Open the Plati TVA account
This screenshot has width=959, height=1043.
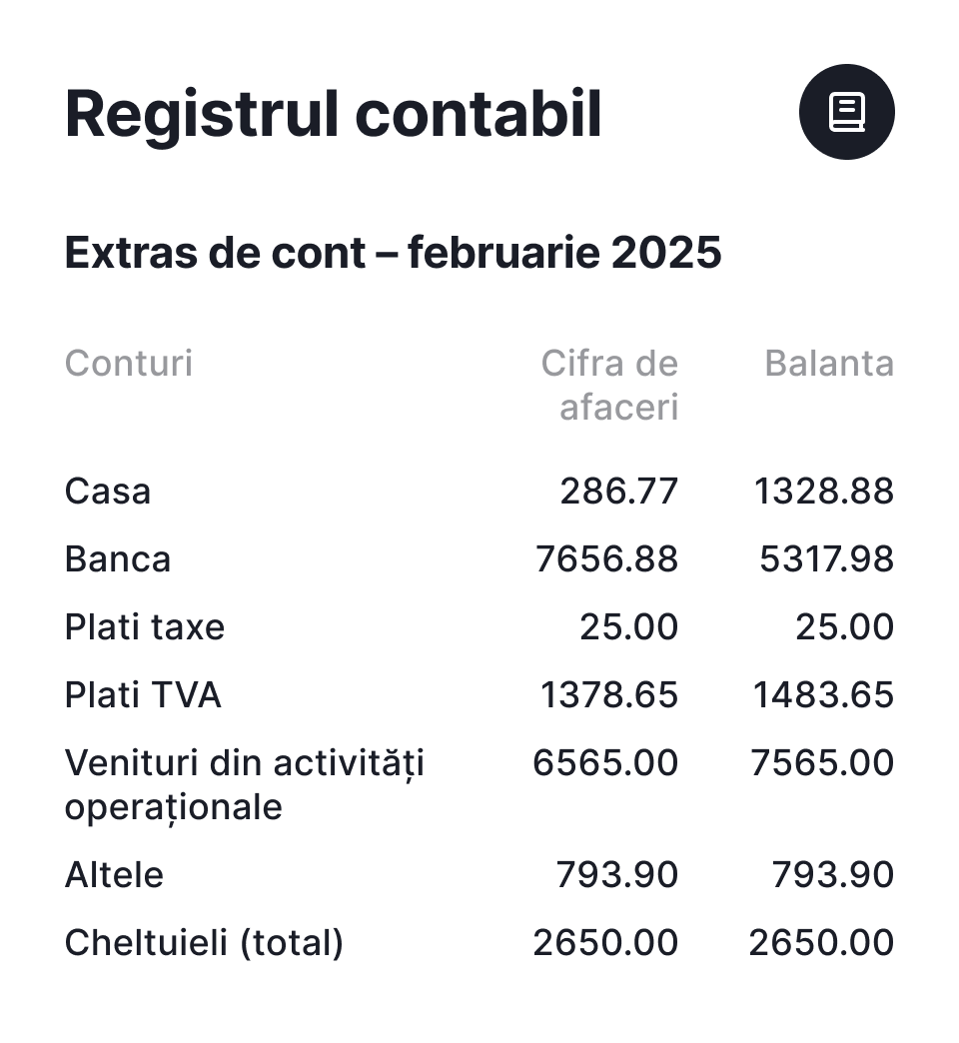point(143,695)
